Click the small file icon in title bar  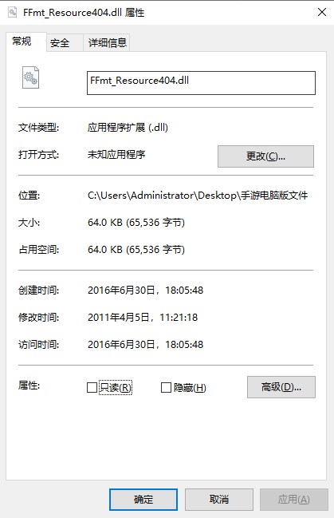click(13, 12)
